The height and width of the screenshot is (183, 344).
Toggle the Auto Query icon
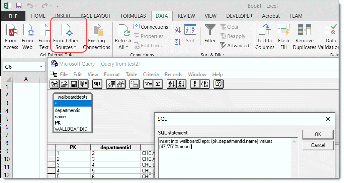click(x=204, y=84)
